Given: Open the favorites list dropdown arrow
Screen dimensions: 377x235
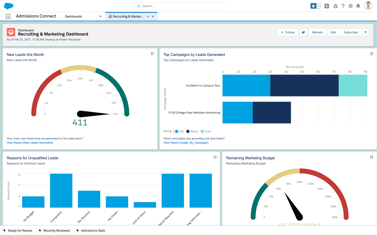Looking at the screenshot, I should pos(318,6).
